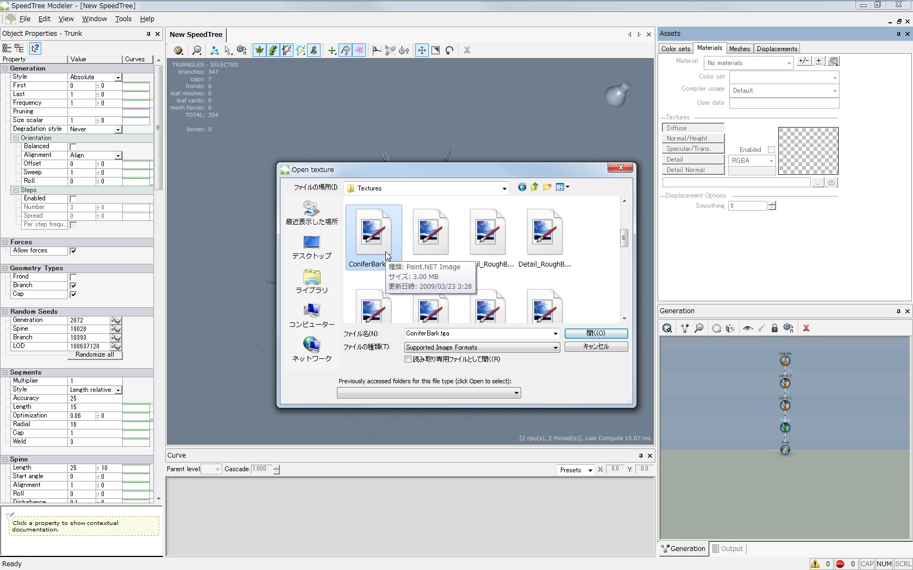Viewport: 913px width, 570px height.
Task: Click the dice randomize icon in Generation toolbar
Action: (730, 328)
